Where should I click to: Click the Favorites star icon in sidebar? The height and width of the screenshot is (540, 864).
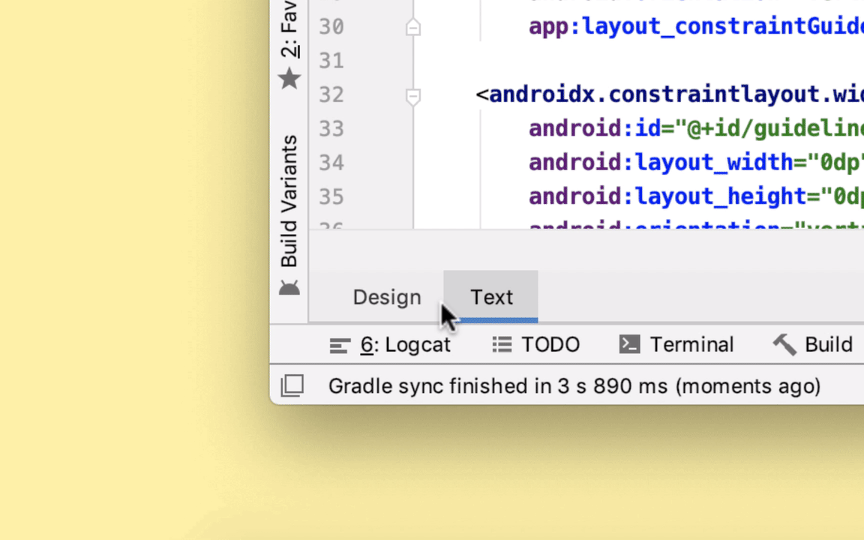pyautogui.click(x=289, y=77)
